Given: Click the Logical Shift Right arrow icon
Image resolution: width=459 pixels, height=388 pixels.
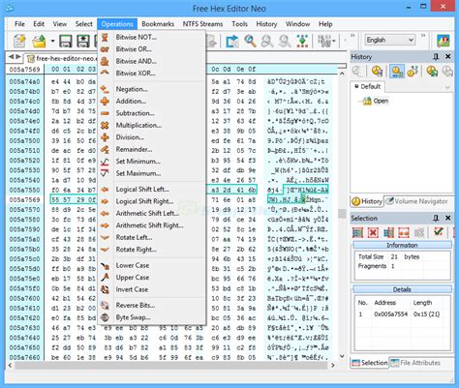Looking at the screenshot, I should (105, 201).
